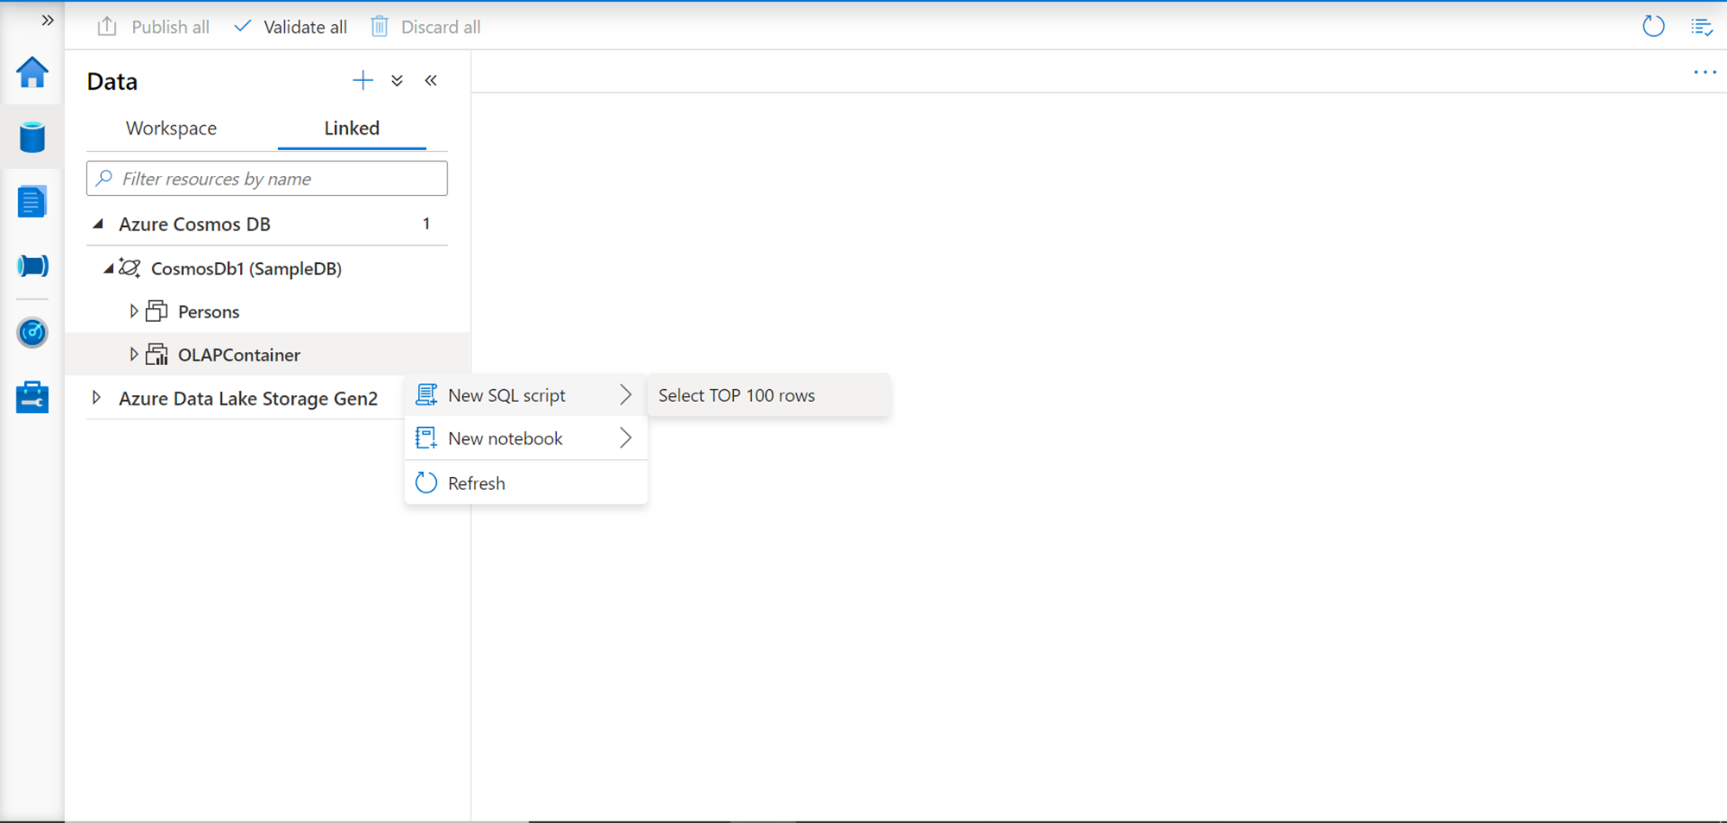Click the refresh icon in top bar
The width and height of the screenshot is (1727, 823).
tap(1653, 27)
